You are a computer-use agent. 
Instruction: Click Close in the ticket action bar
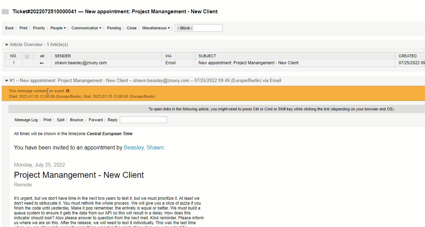(x=132, y=28)
